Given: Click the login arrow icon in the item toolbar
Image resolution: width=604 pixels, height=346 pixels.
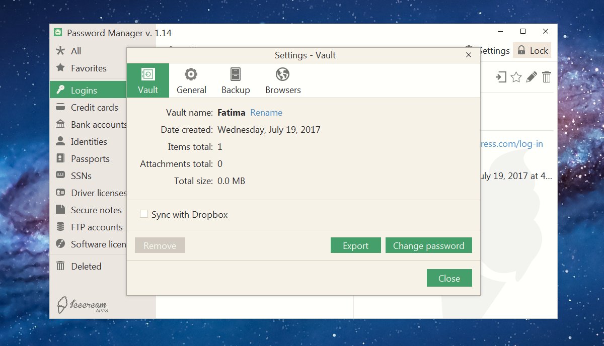Looking at the screenshot, I should (x=500, y=77).
